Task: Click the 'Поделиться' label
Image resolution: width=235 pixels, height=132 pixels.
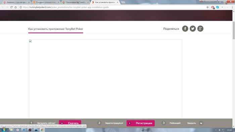Action: [171, 29]
